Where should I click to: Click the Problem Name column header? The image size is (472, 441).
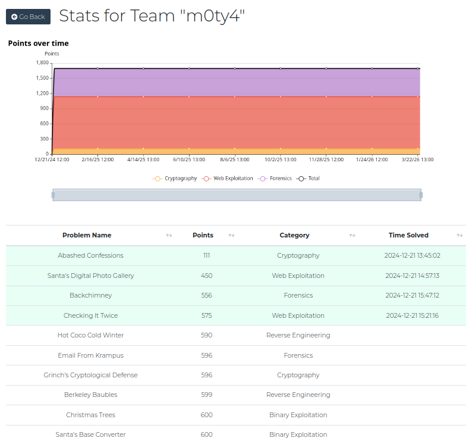point(87,236)
